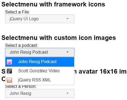Click the partially hidden "Select a Person:" label
Screen dimensions: 127x100
click(21, 87)
